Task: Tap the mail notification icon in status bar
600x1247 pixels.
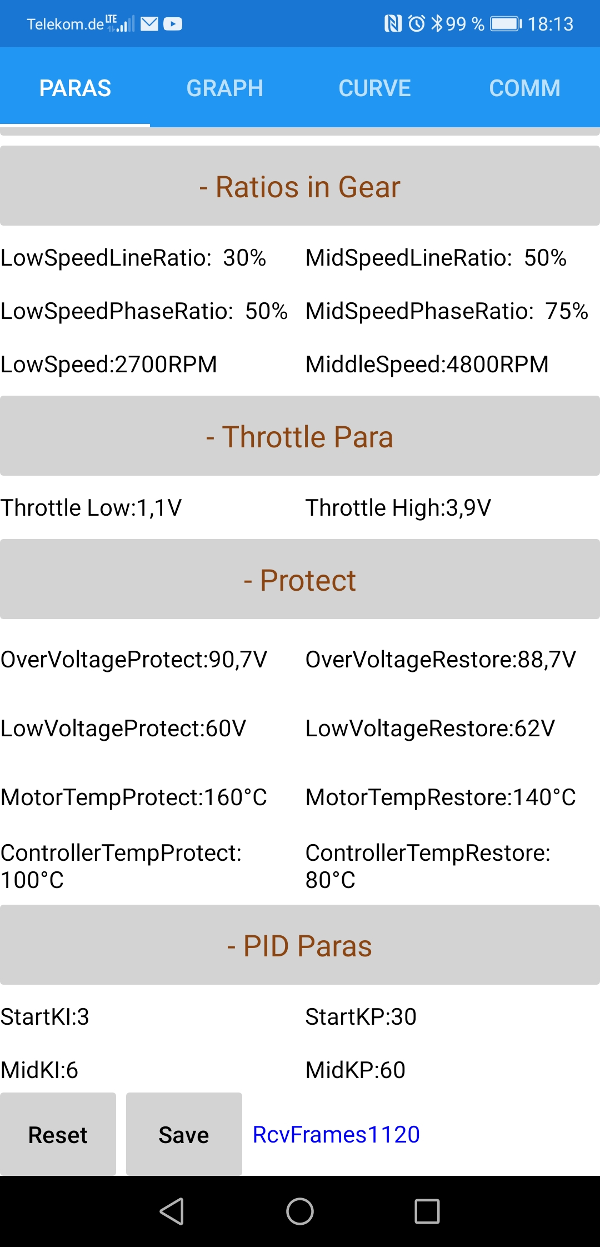Action: [x=149, y=24]
